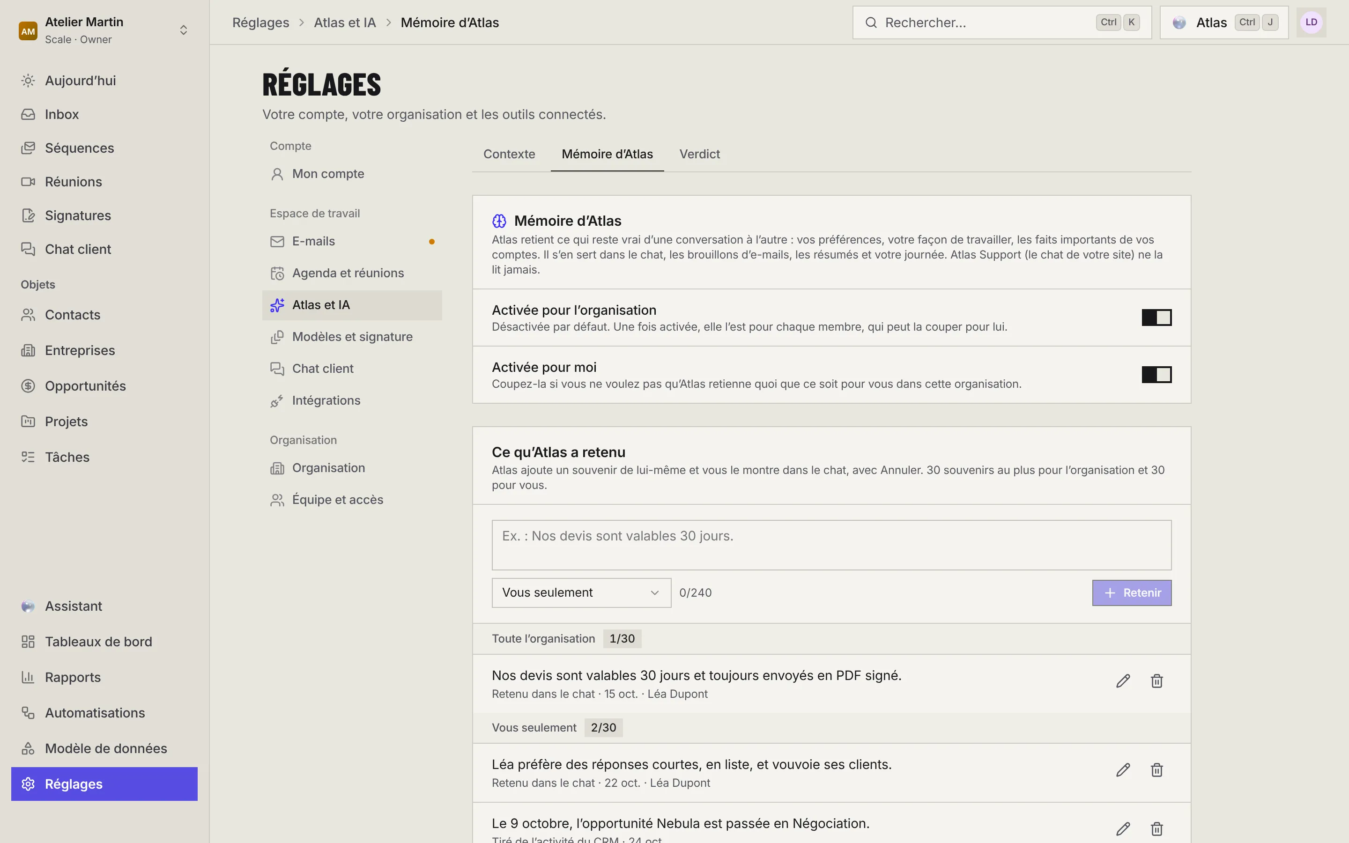Open Séquences page

click(x=104, y=148)
